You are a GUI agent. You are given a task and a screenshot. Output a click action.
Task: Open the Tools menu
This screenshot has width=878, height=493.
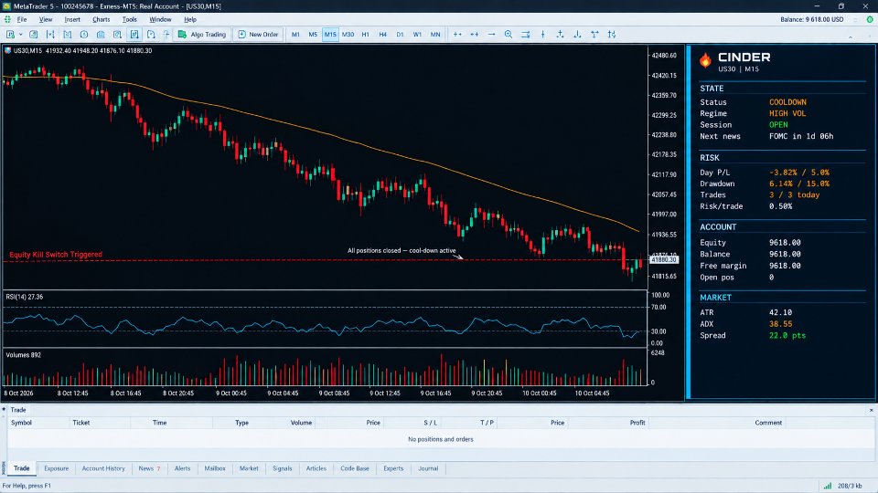[x=129, y=19]
